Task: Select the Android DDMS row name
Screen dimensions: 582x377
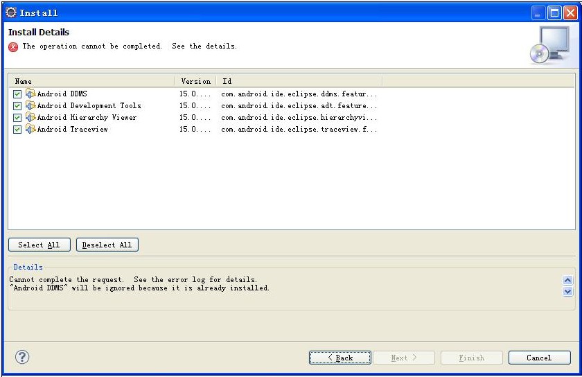Action: pos(62,94)
